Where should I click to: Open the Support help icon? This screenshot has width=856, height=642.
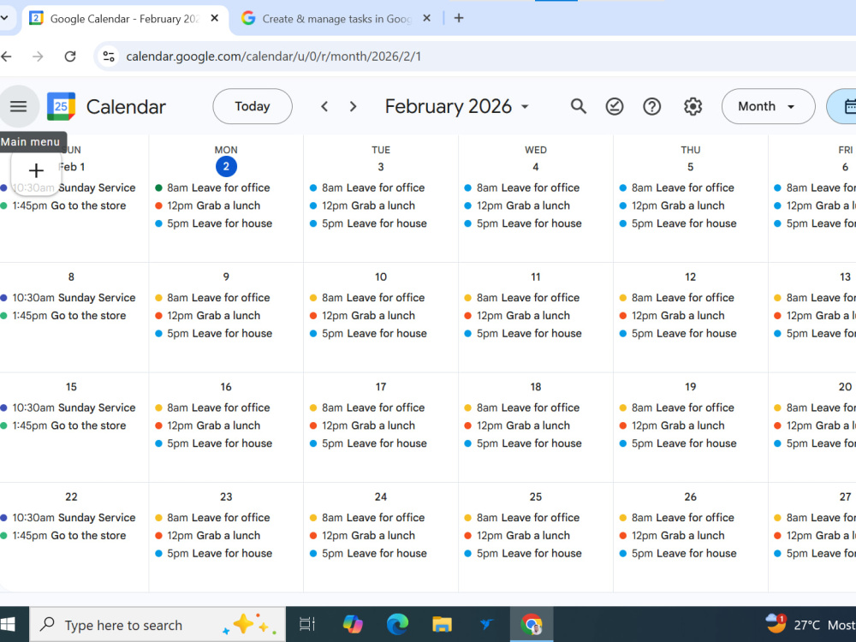pos(651,106)
